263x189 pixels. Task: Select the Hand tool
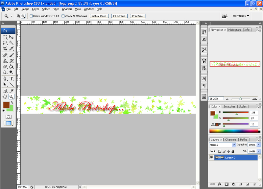(x=5, y=97)
